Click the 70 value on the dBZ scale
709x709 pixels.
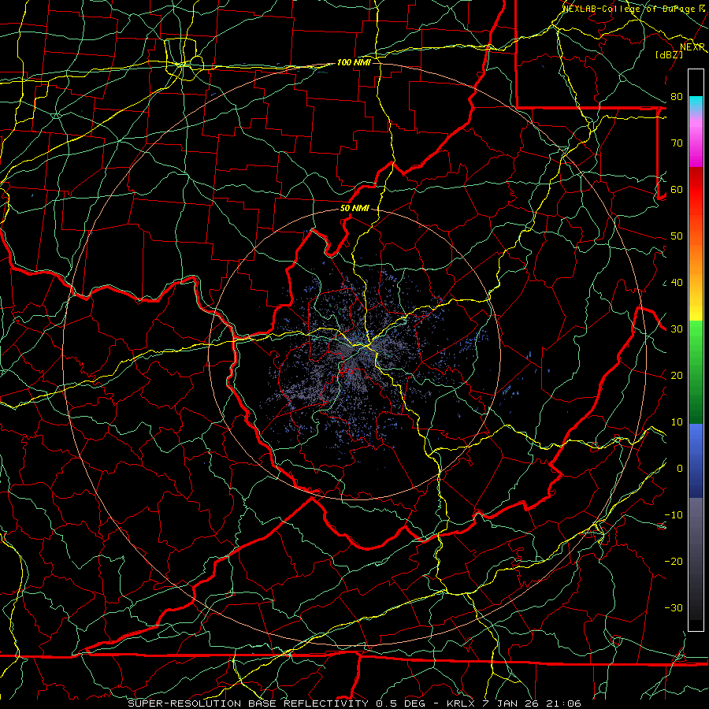(677, 143)
